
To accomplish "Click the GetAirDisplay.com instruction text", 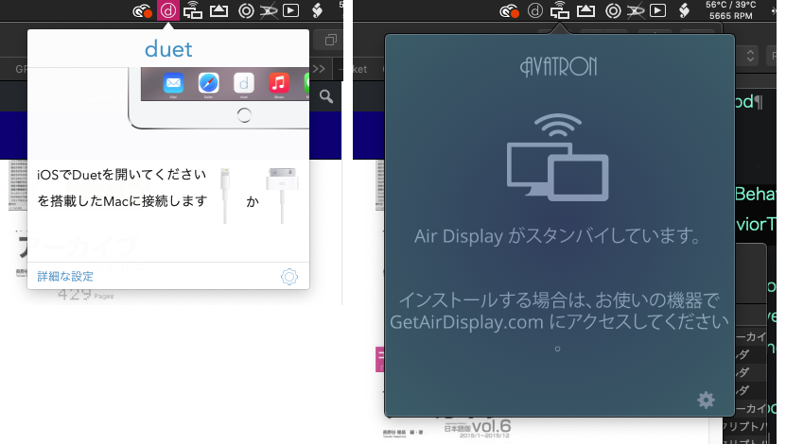I will (559, 321).
